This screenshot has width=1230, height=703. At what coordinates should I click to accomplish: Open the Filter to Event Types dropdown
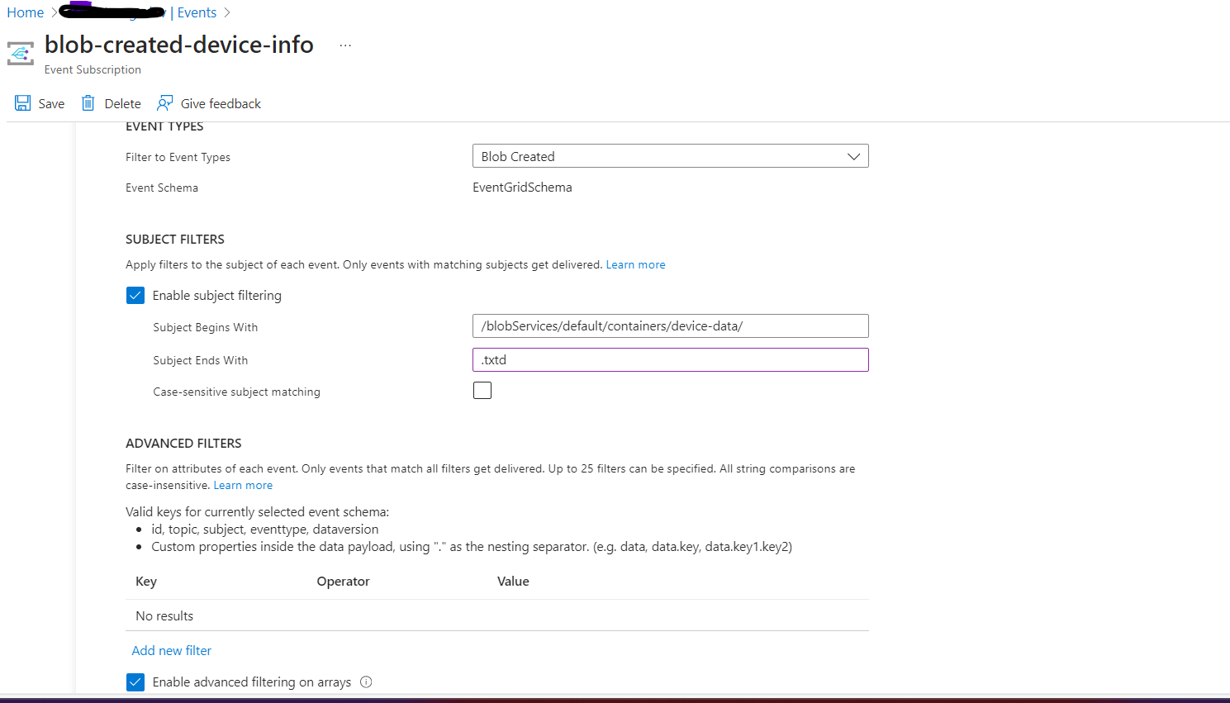(x=670, y=156)
